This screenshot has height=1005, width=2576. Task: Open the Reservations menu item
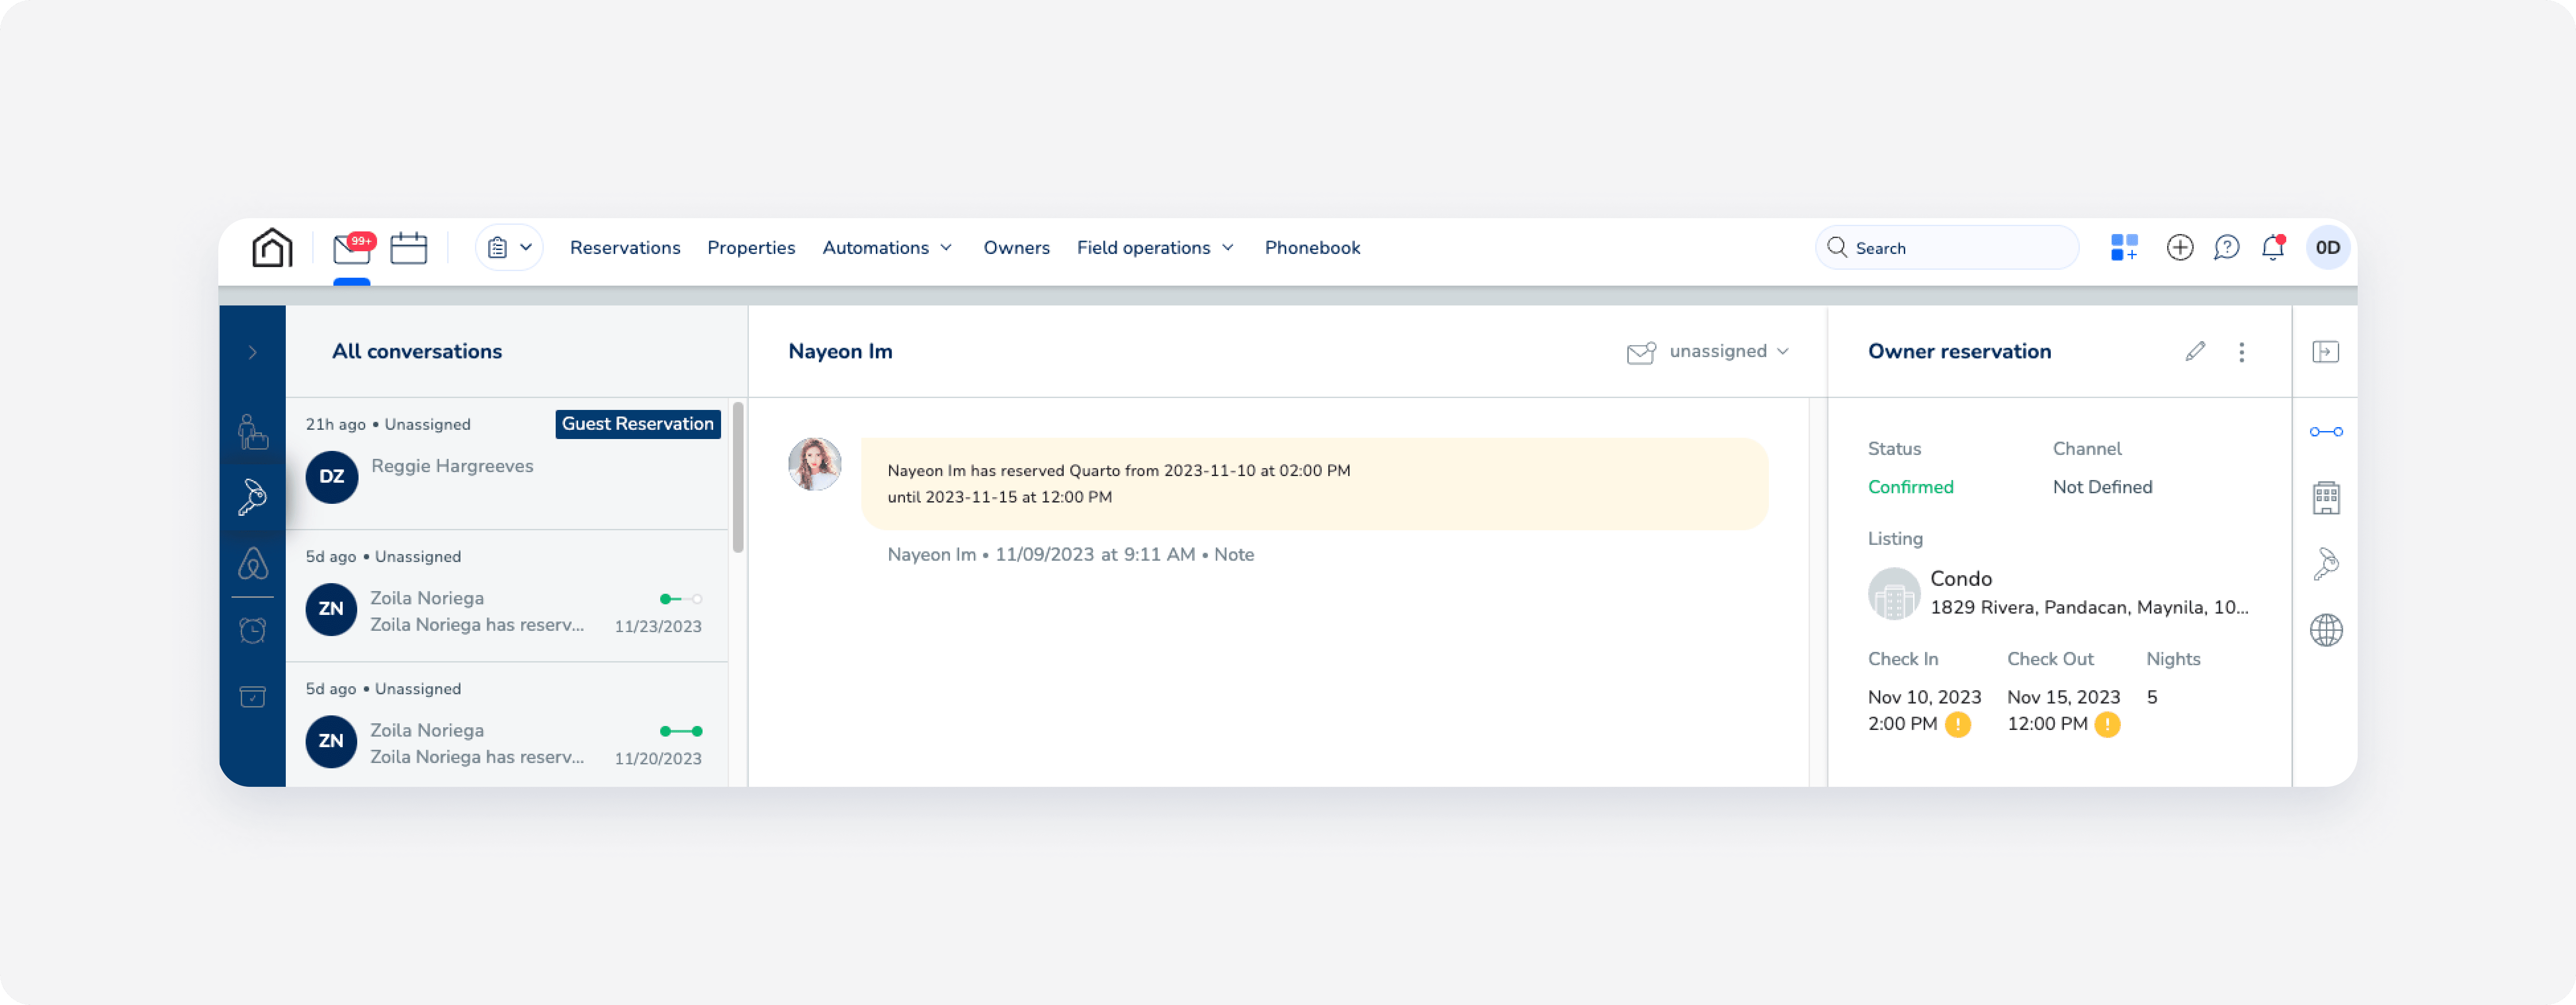click(624, 247)
